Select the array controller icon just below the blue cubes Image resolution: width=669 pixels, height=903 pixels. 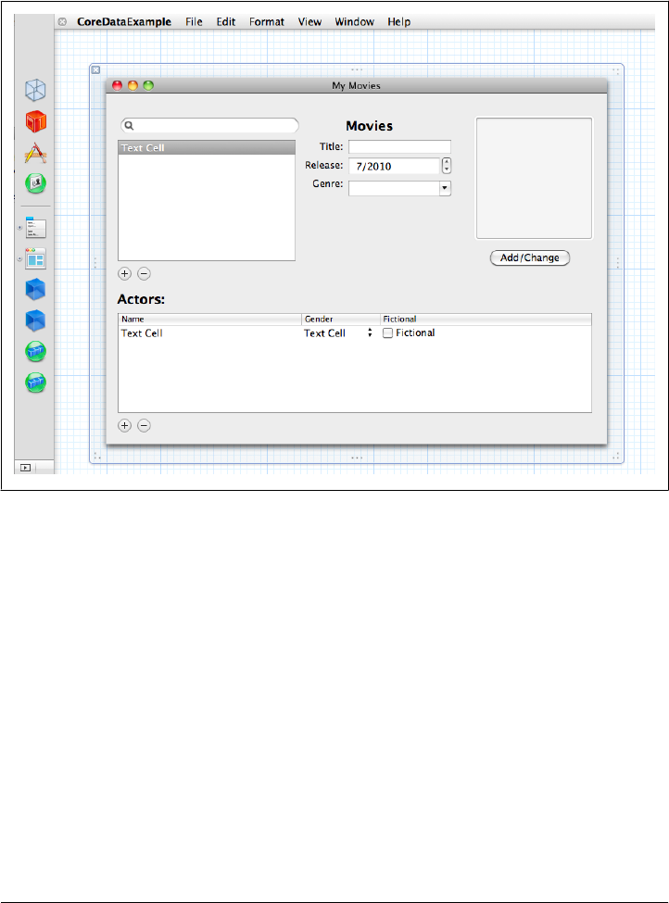pyautogui.click(x=35, y=351)
